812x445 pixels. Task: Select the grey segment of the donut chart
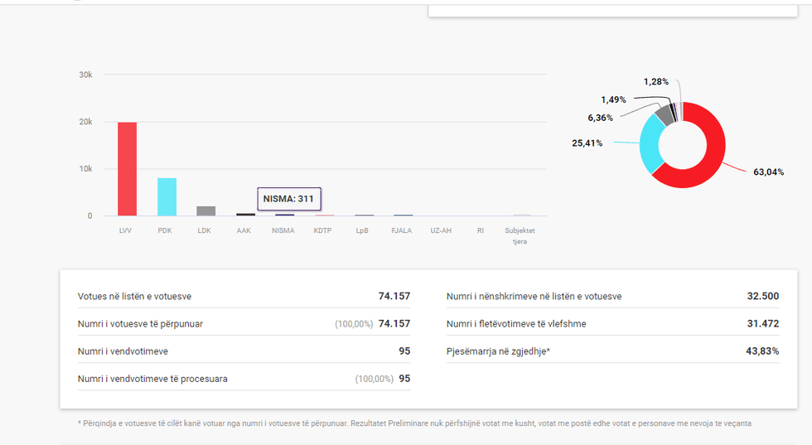(665, 115)
